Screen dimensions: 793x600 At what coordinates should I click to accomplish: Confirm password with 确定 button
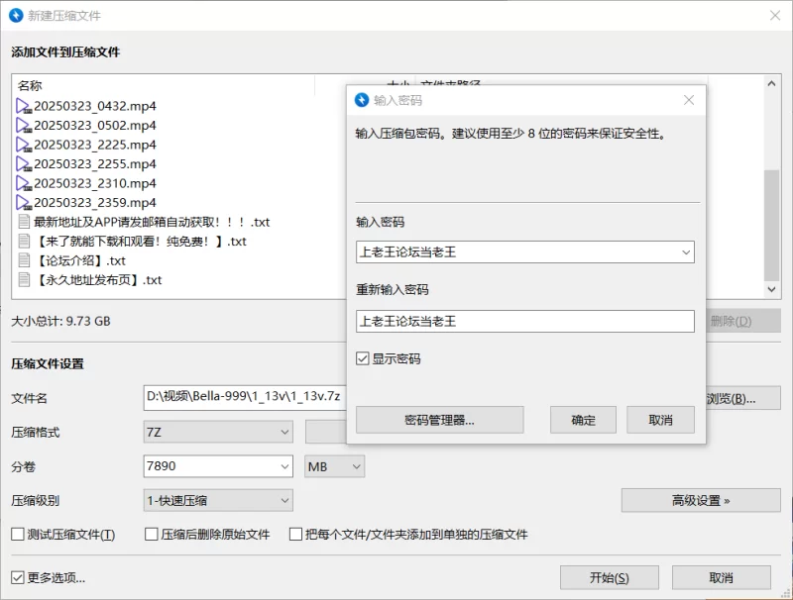[x=583, y=420]
